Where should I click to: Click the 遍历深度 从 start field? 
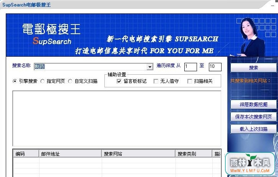coord(190,67)
